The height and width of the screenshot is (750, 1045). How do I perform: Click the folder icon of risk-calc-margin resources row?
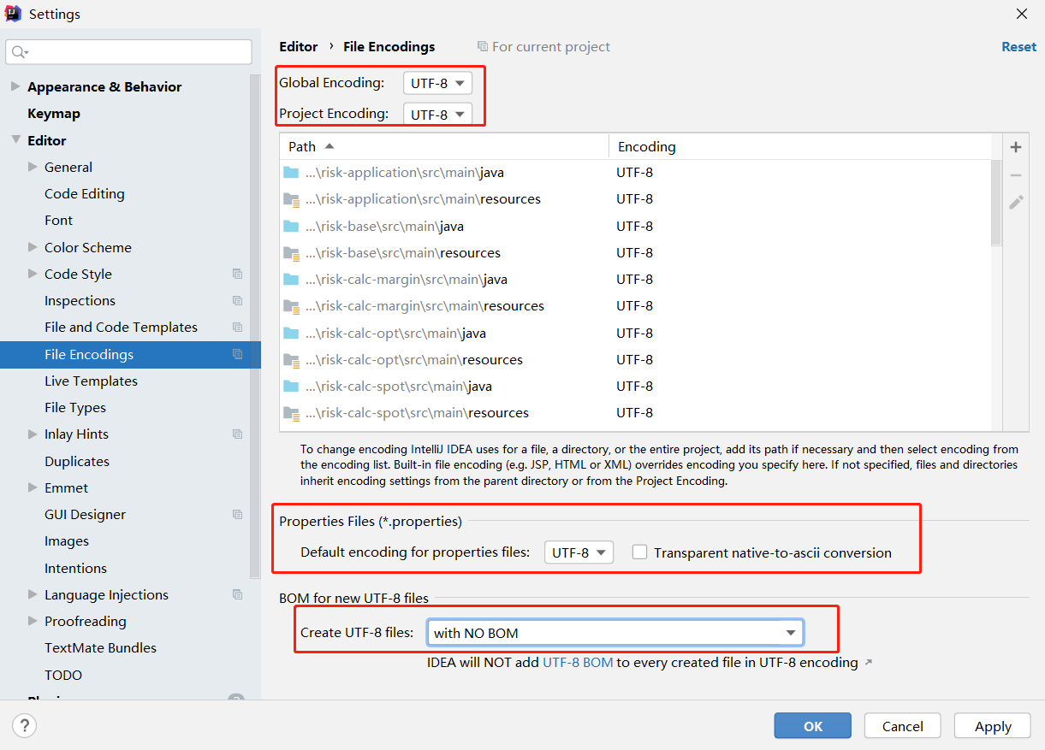pos(291,306)
